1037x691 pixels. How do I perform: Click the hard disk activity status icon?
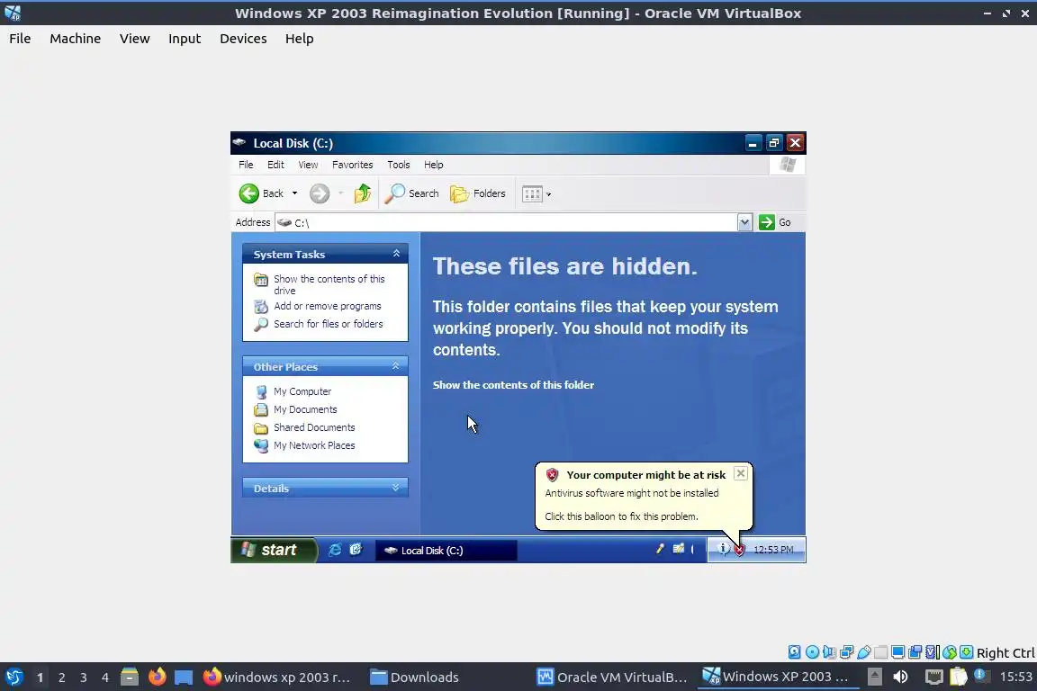tap(794, 652)
